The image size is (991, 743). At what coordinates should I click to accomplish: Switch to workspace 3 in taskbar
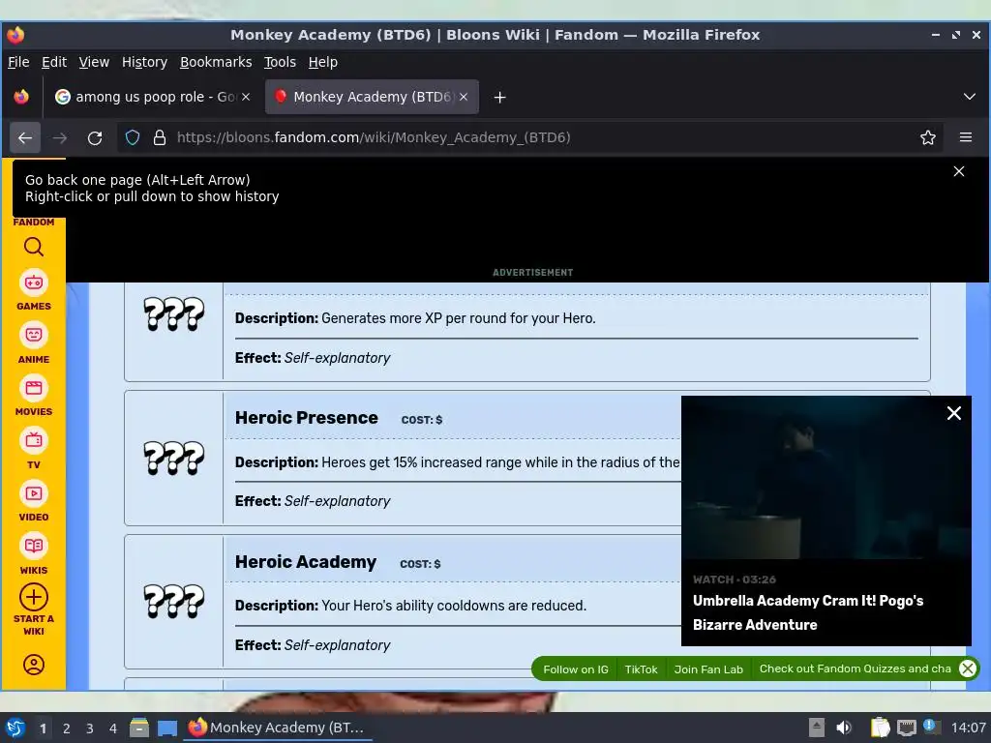tap(90, 728)
